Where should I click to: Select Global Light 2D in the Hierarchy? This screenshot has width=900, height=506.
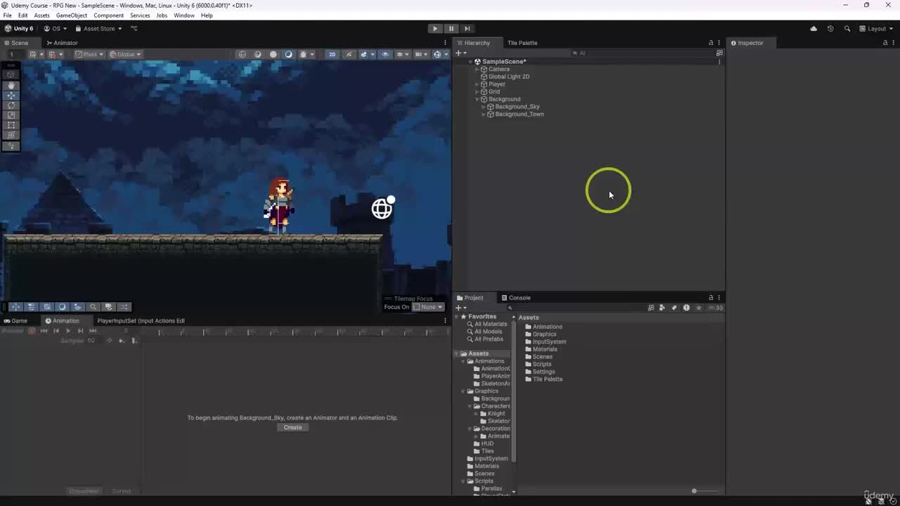(x=508, y=77)
